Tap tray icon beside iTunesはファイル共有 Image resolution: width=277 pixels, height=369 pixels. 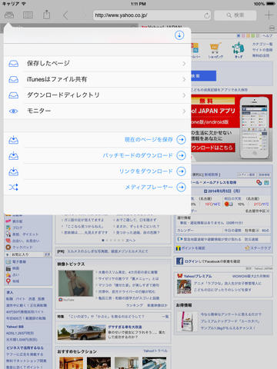point(13,79)
